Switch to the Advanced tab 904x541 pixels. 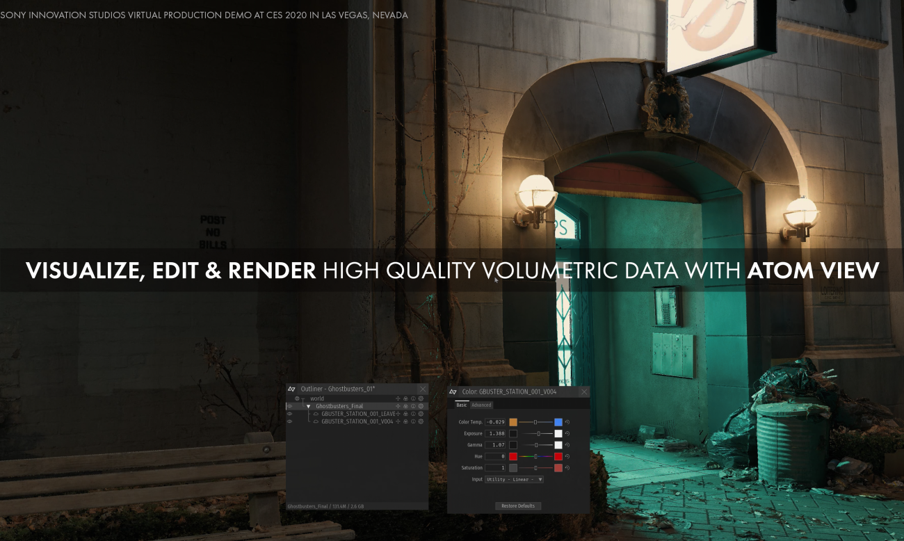pos(481,405)
